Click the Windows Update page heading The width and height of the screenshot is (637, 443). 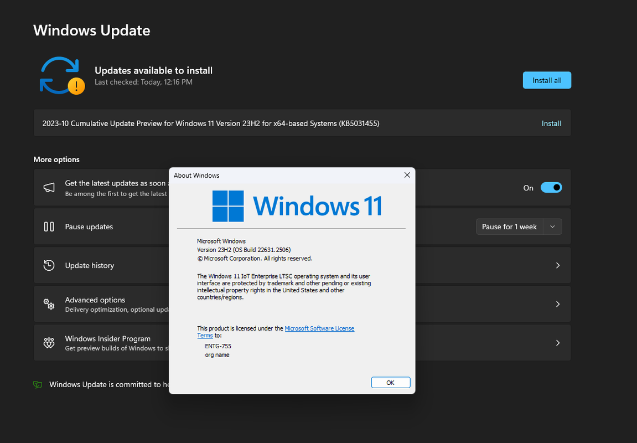(x=92, y=30)
